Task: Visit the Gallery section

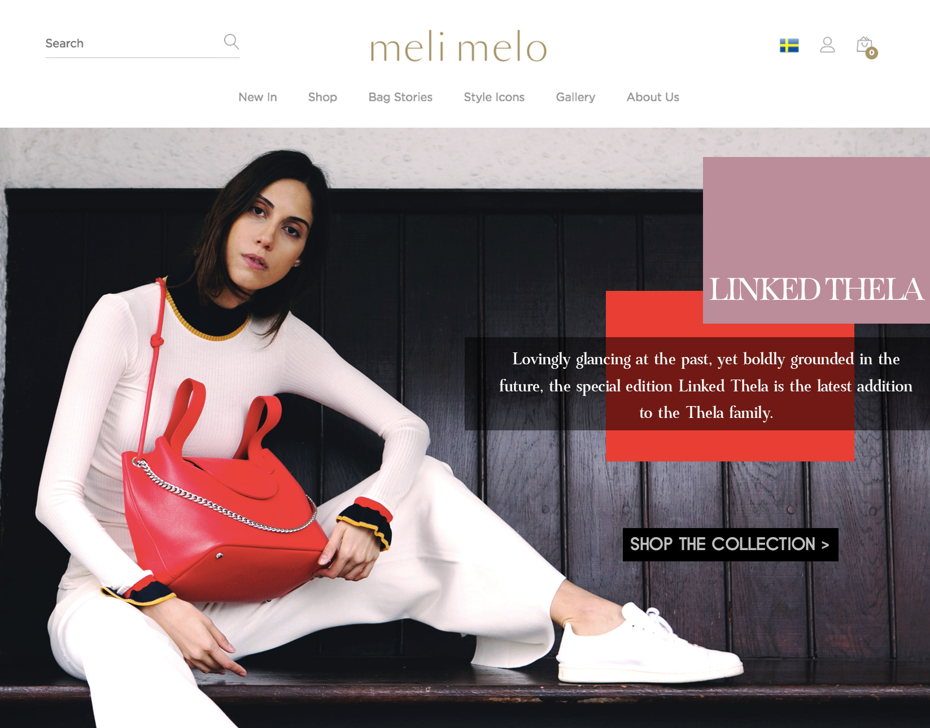Action: 575,97
